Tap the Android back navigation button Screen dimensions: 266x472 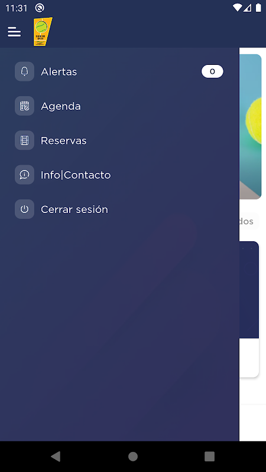pos(56,456)
